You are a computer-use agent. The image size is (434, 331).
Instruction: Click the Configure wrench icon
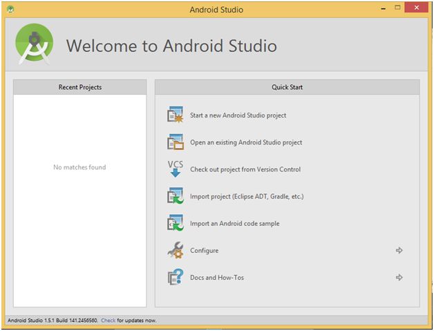tap(176, 250)
